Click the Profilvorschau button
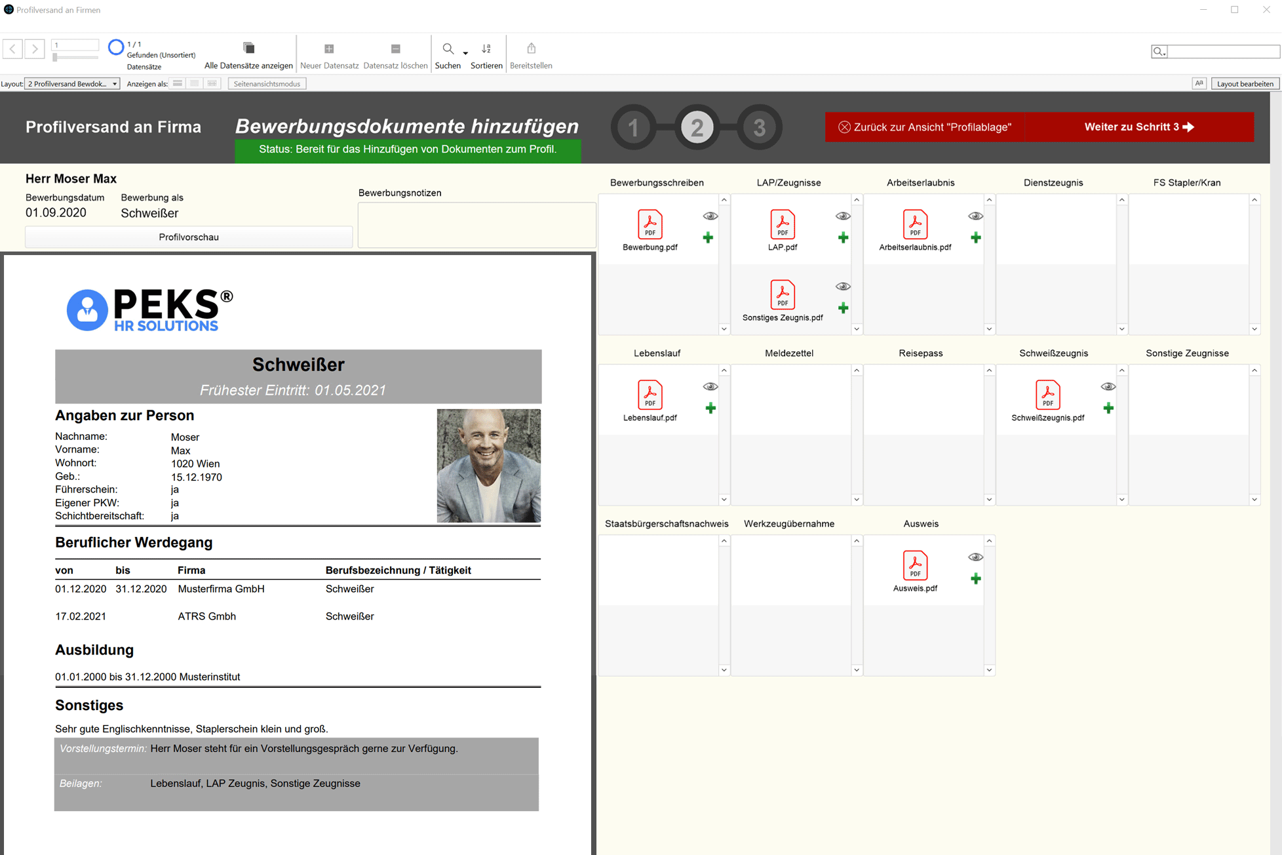 189,237
